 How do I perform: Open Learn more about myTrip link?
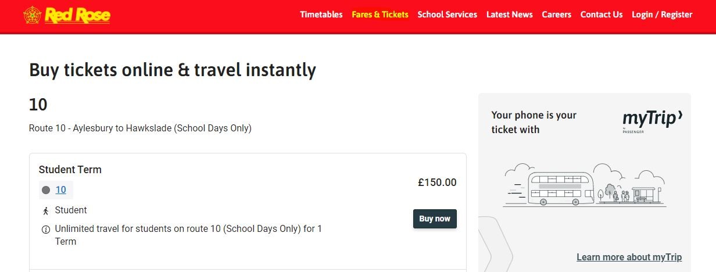[x=629, y=257]
